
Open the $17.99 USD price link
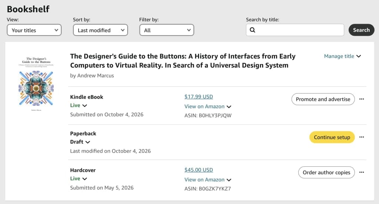pos(199,96)
